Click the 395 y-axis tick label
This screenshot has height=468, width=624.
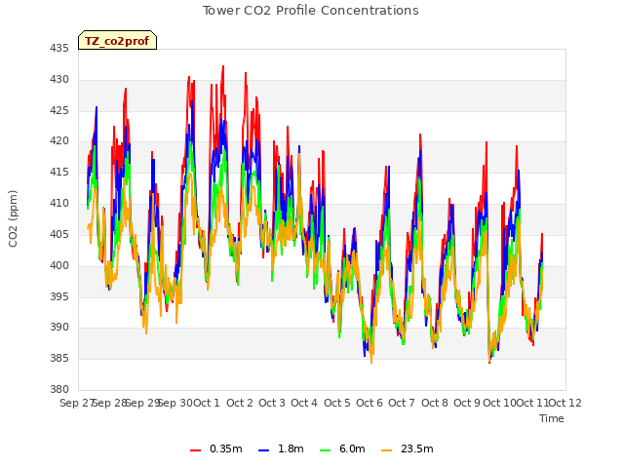(59, 296)
